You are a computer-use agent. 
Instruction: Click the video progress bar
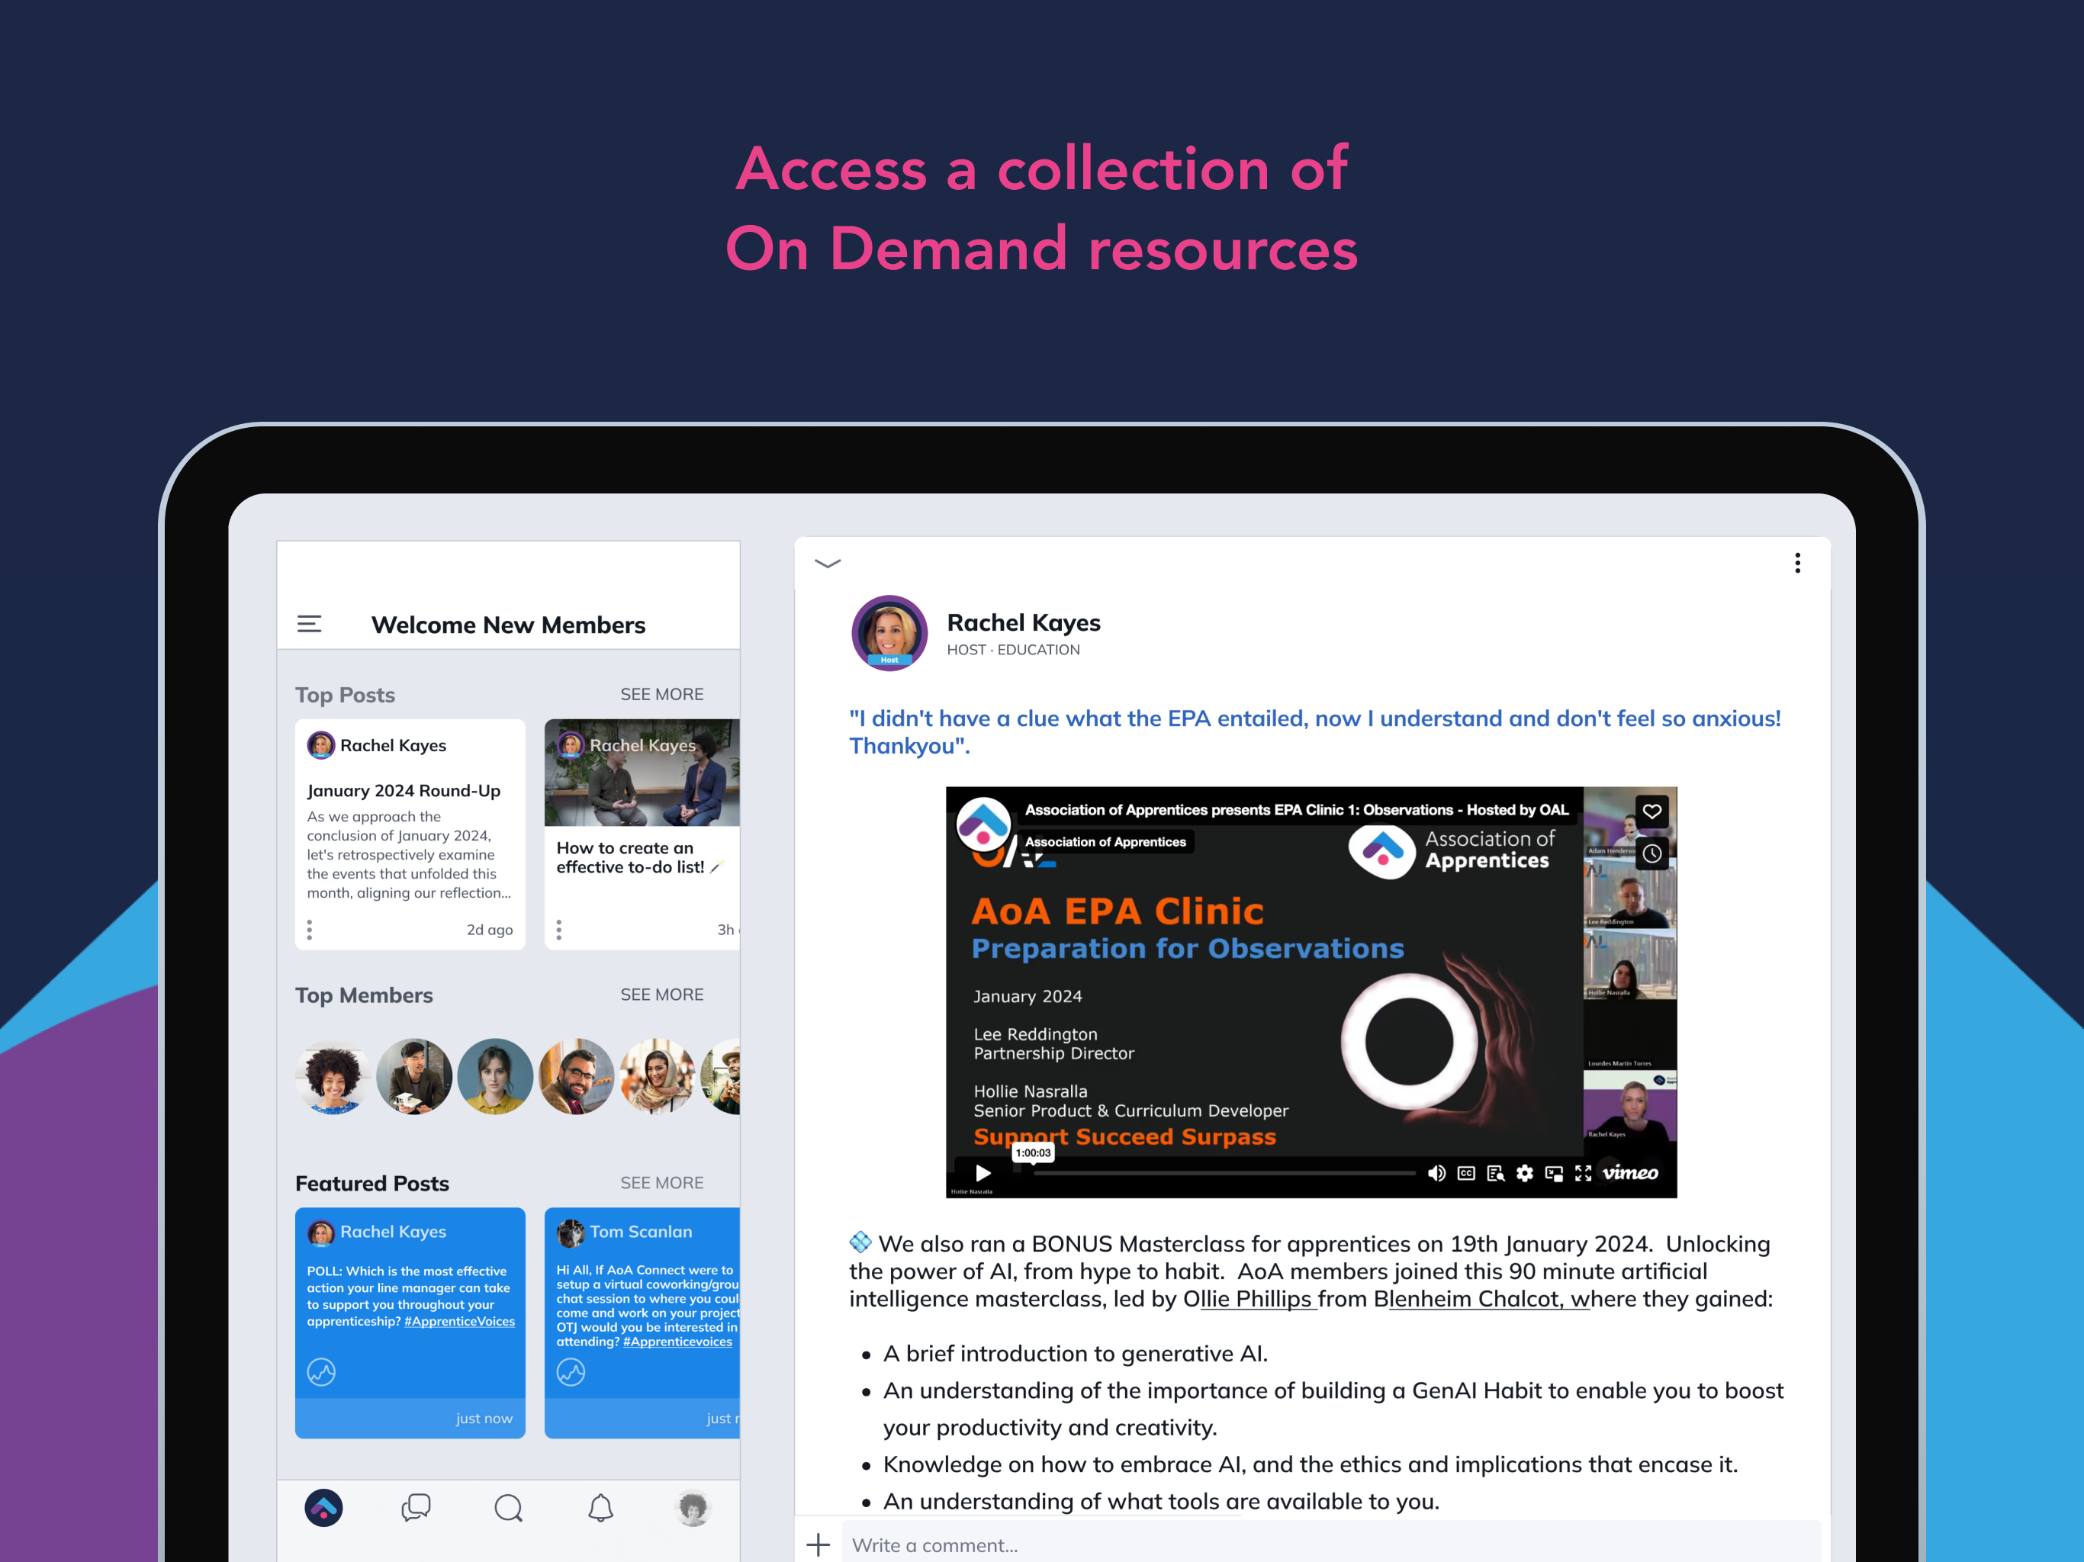[1225, 1174]
